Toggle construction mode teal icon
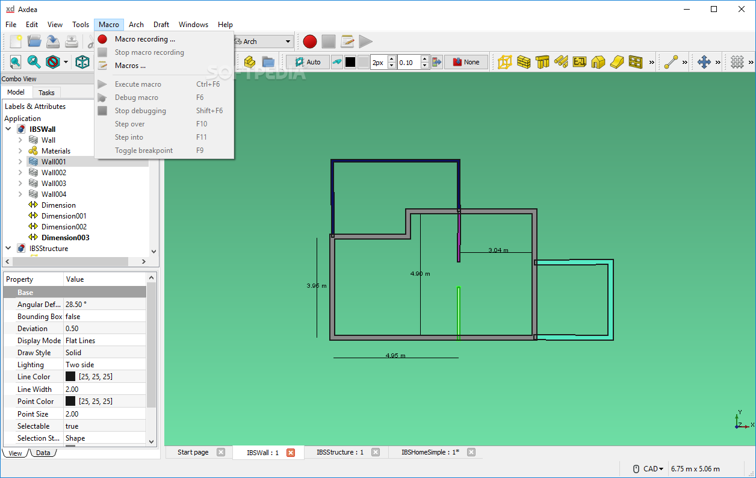The width and height of the screenshot is (756, 478). coord(337,61)
